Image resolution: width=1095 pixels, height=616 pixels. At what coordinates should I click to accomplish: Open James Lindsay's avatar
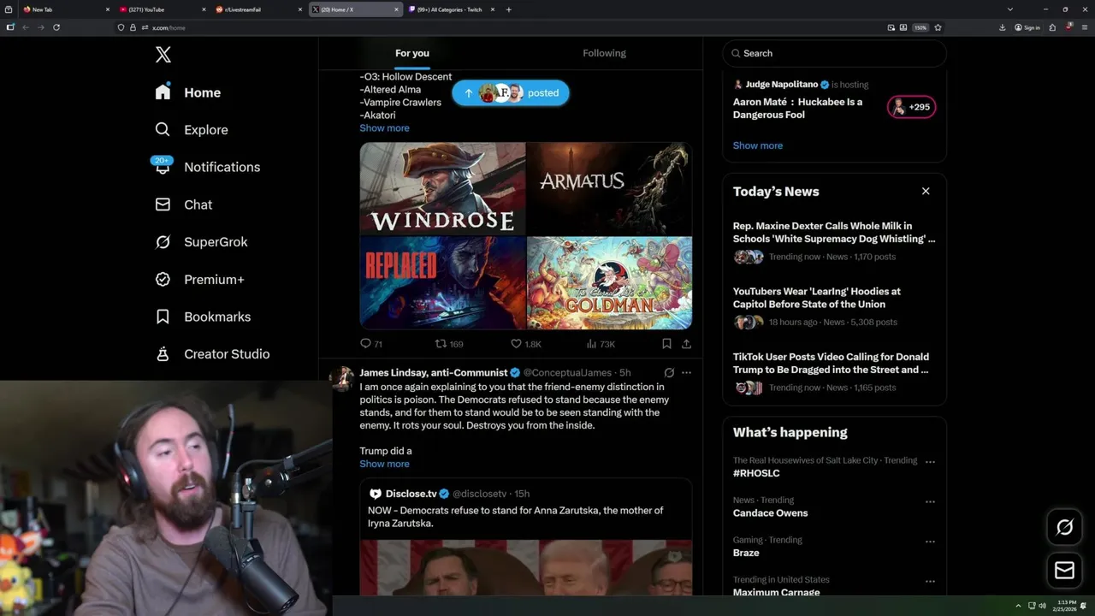pos(341,378)
